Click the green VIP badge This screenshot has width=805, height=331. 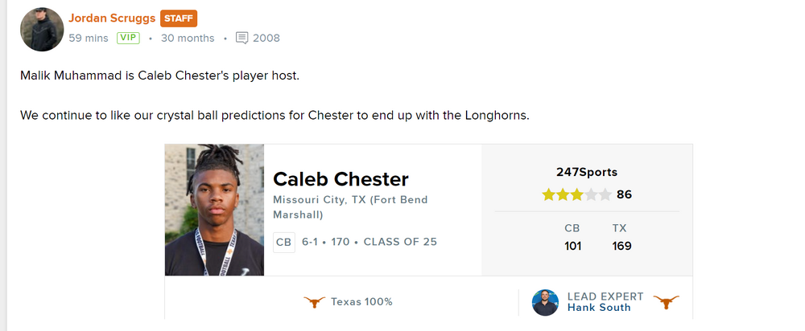coord(128,38)
